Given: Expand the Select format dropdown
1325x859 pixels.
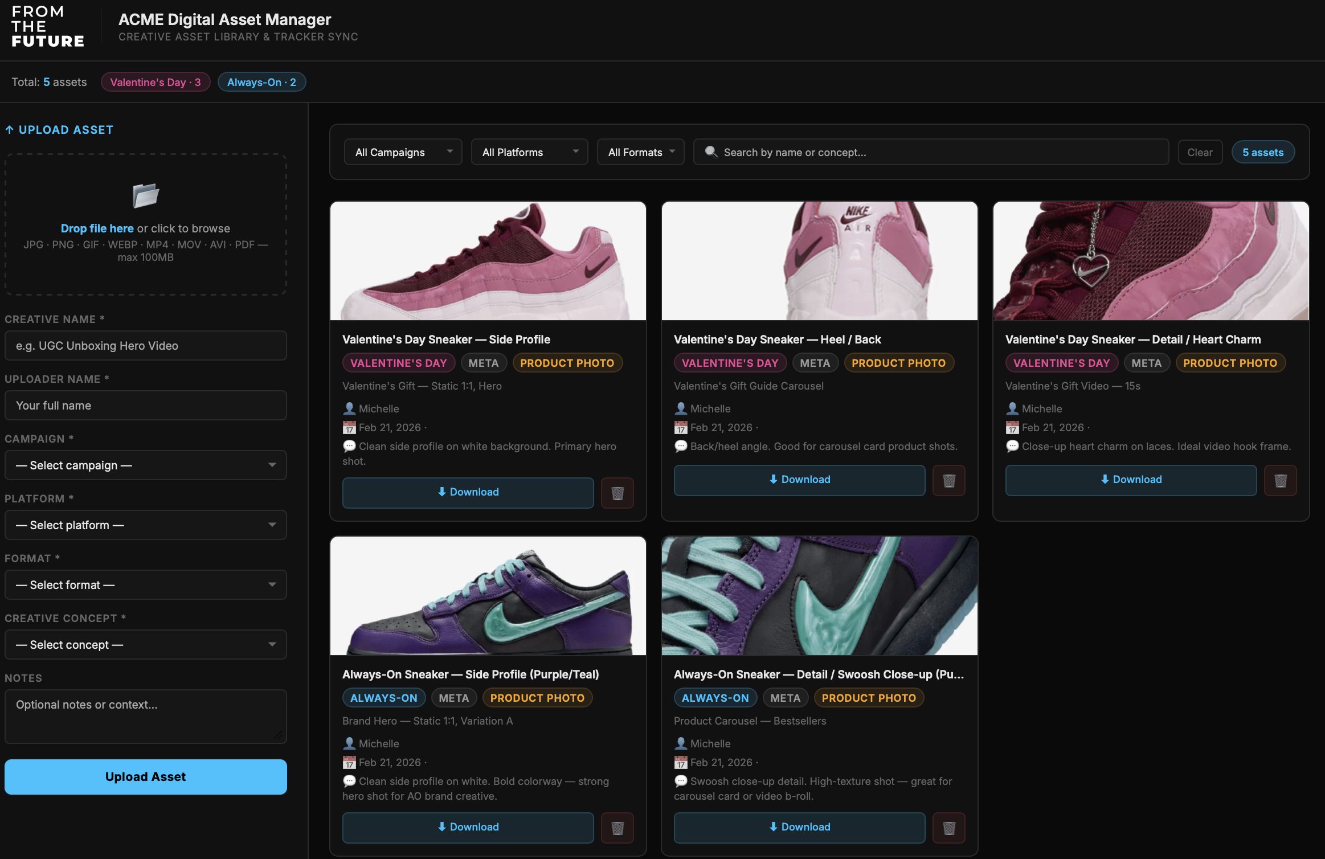Looking at the screenshot, I should coord(146,585).
